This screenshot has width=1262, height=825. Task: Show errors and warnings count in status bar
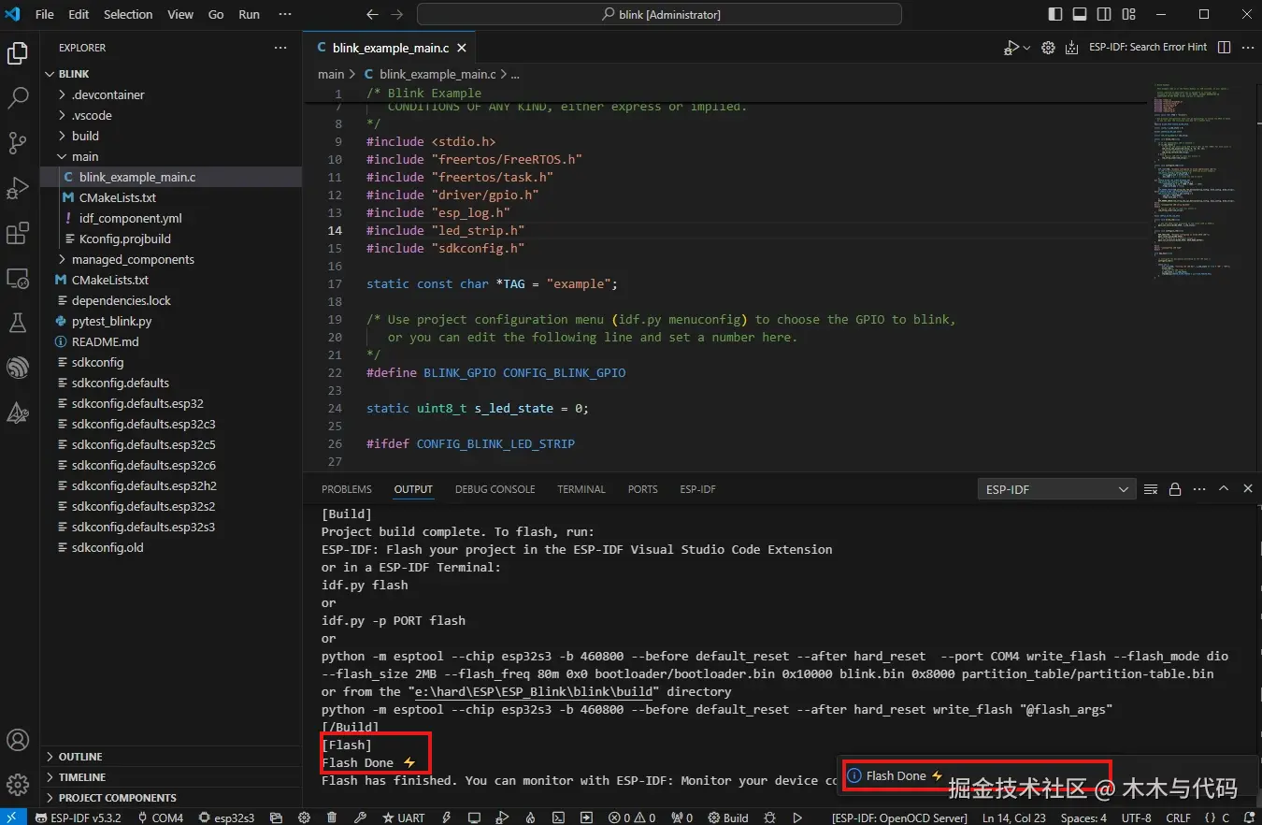point(632,818)
